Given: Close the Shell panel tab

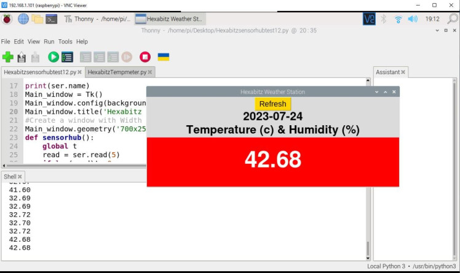Looking at the screenshot, I should 20,177.
